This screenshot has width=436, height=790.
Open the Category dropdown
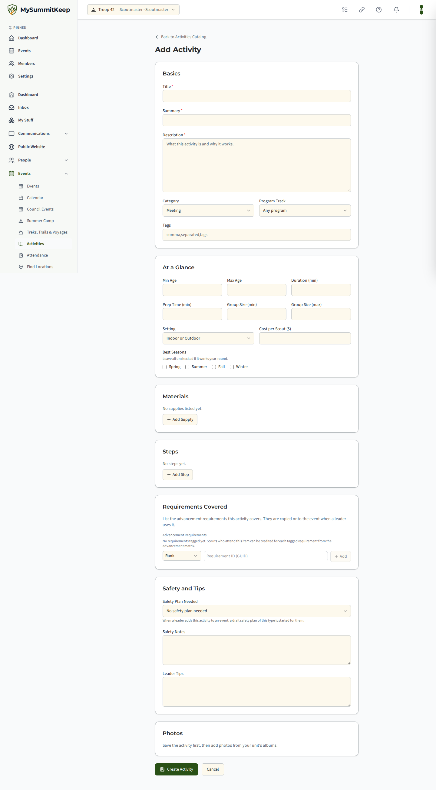point(208,211)
